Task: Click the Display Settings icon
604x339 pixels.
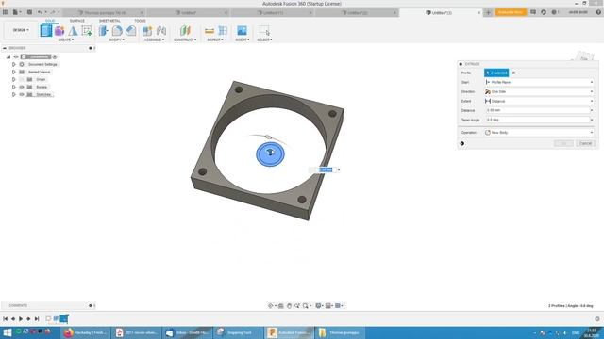Action: click(x=319, y=305)
